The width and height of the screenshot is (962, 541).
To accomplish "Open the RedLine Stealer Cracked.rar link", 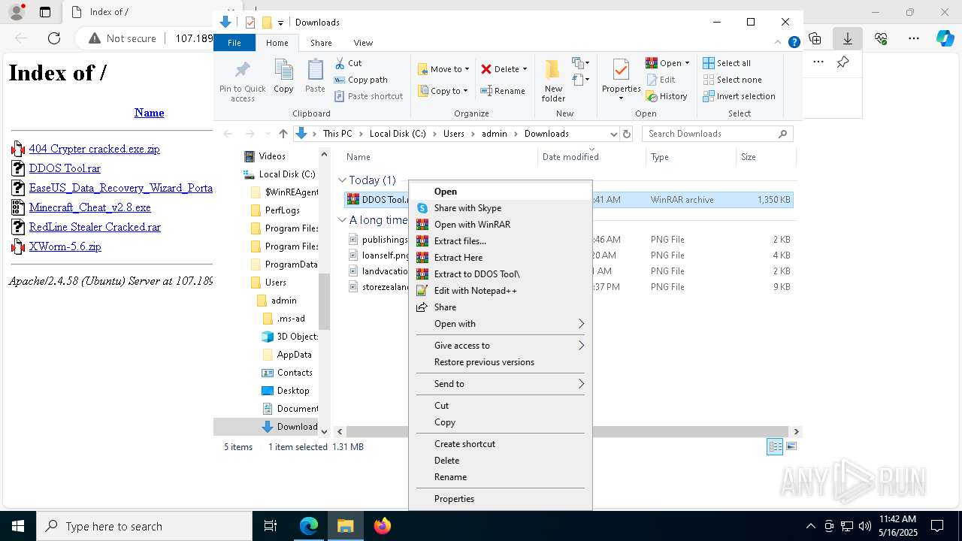I will click(95, 227).
